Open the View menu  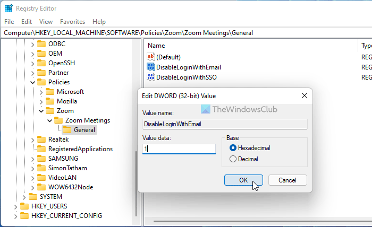pyautogui.click(x=46, y=22)
